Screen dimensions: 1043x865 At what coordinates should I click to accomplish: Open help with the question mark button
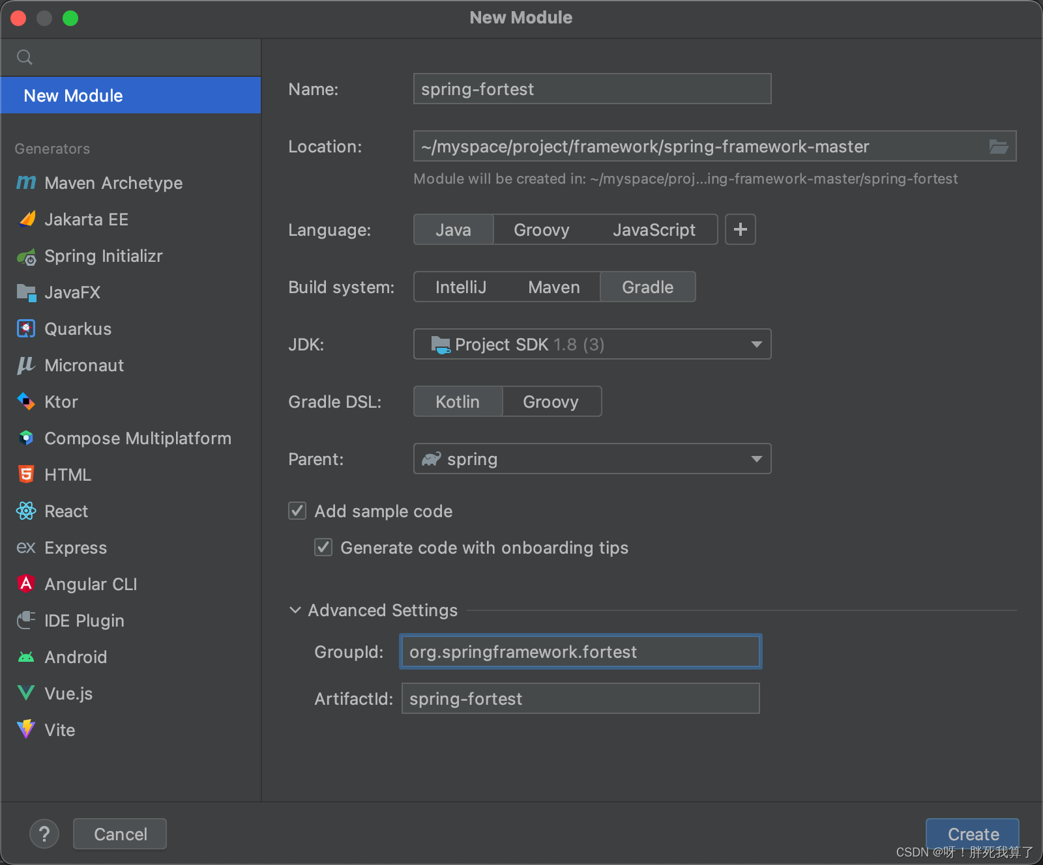pos(44,834)
